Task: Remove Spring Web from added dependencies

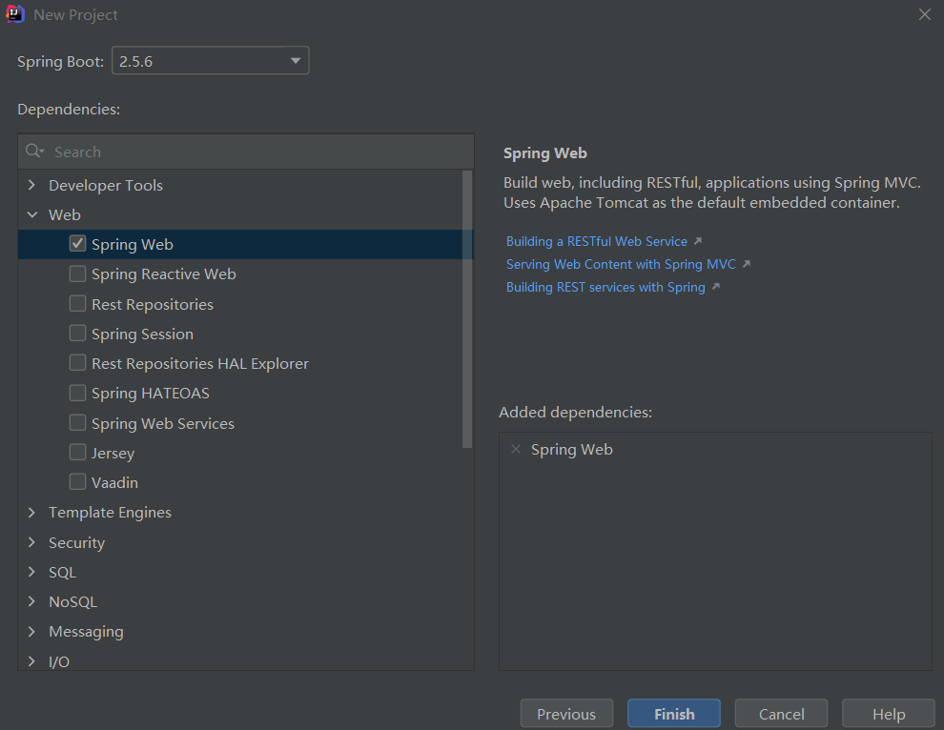Action: click(x=515, y=449)
